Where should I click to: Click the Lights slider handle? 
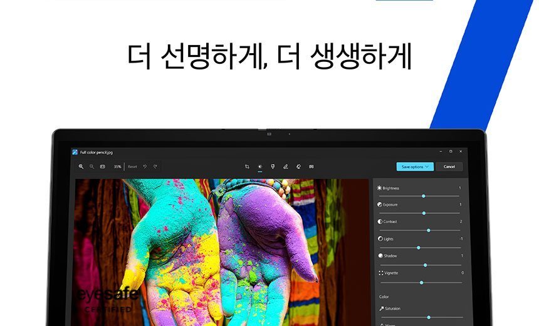tap(418, 247)
